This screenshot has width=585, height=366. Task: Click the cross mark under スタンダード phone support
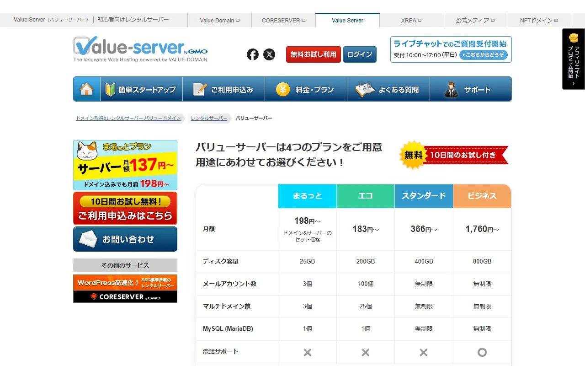tap(424, 352)
